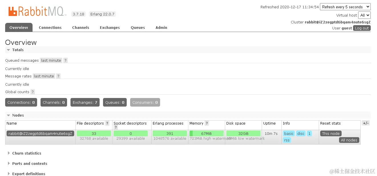Open help for Global counts

[x=33, y=92]
